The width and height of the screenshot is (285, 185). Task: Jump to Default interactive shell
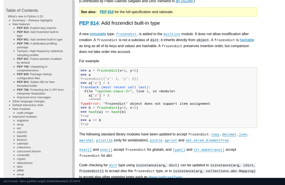pos(28,105)
